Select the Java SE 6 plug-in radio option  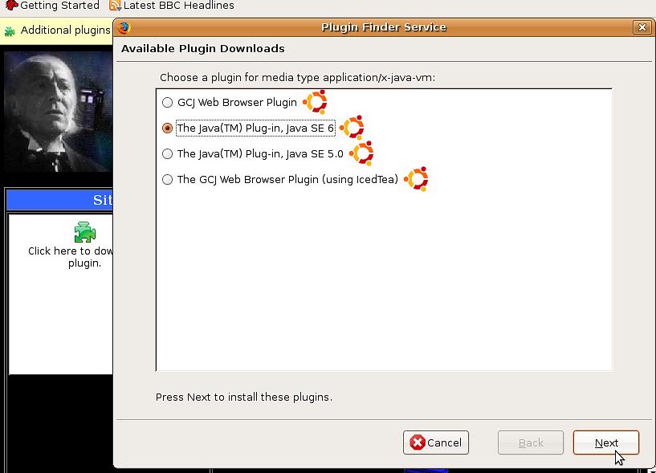(x=167, y=128)
